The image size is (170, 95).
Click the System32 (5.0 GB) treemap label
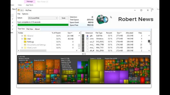pyautogui.click(x=39, y=60)
